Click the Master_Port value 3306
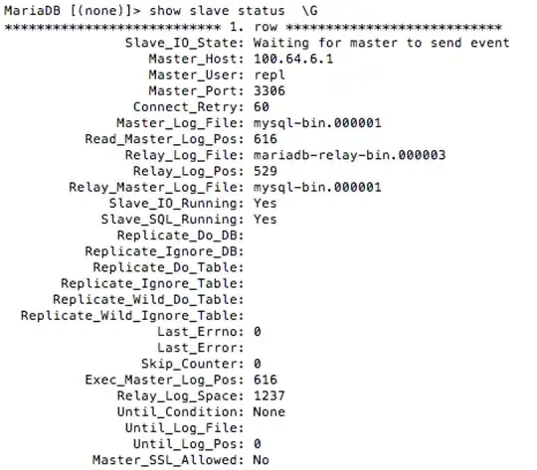Viewport: 537px width, 470px height. click(269, 90)
